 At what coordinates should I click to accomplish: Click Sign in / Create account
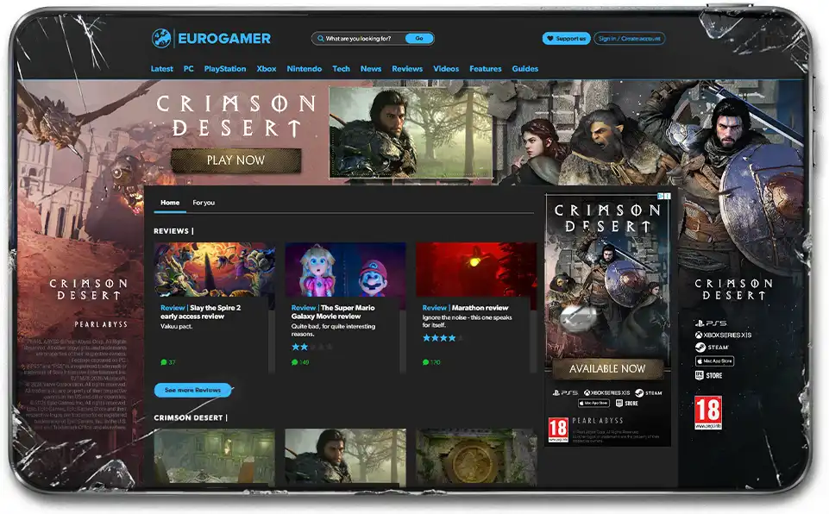pyautogui.click(x=629, y=39)
